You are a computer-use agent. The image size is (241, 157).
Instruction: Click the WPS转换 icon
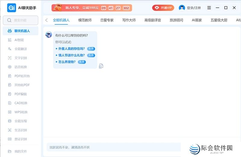(10, 112)
